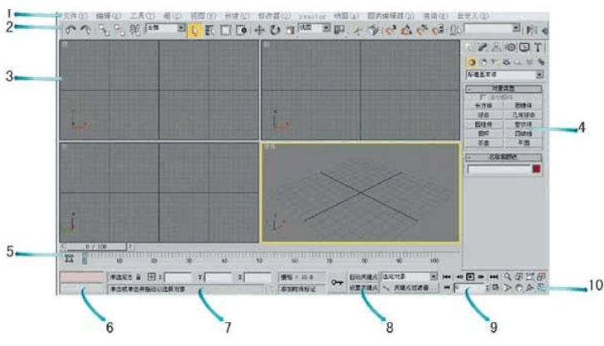604x346 pixels.
Task: Click the 长方体 (Box) button
Action: coord(484,105)
